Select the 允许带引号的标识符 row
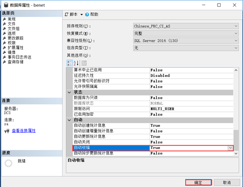 point(153,81)
